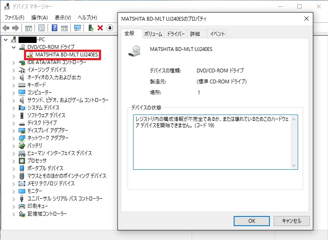Switch to the イベント tab

coord(217,34)
